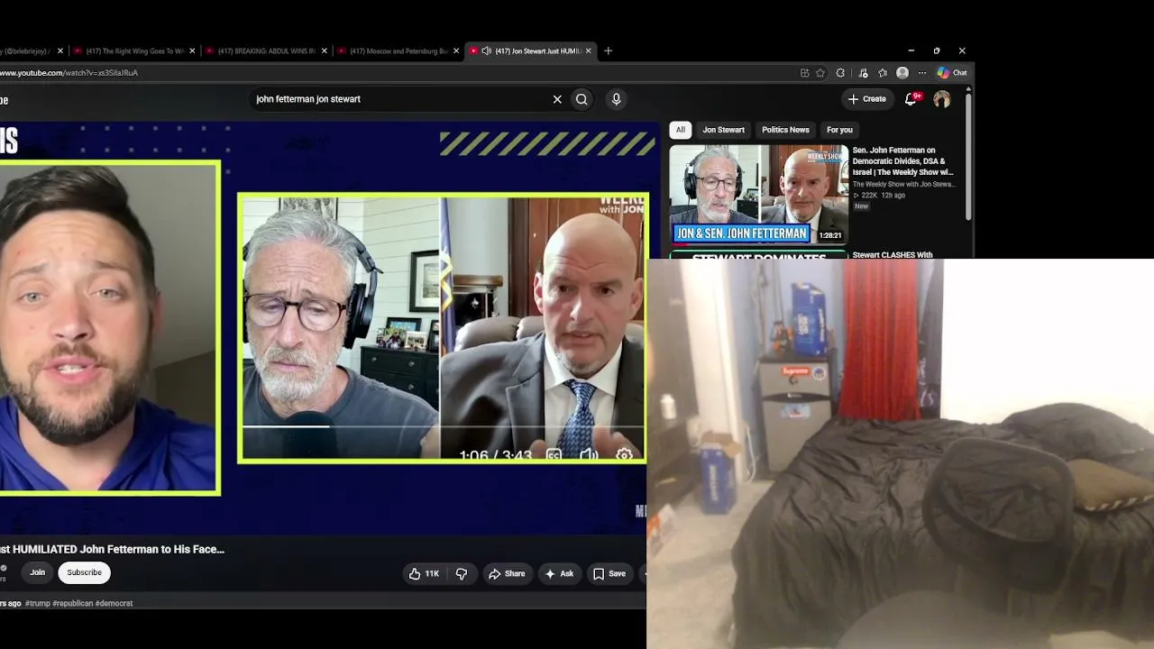Start voice search with the microphone
The width and height of the screenshot is (1154, 649).
617,99
